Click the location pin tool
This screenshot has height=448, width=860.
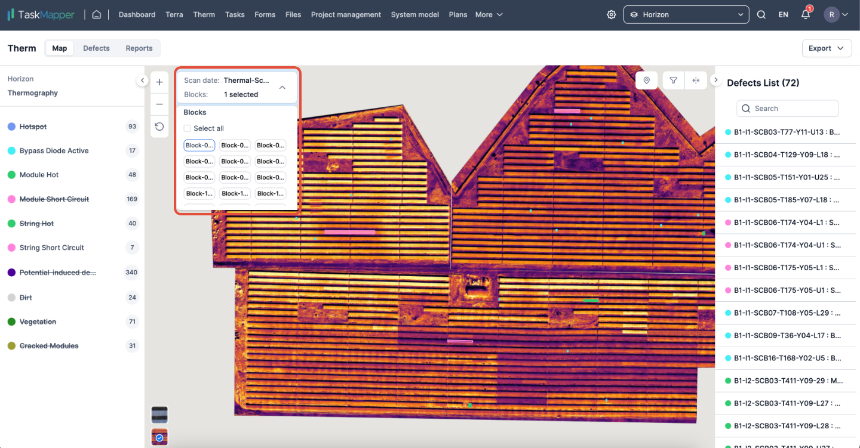(x=646, y=81)
